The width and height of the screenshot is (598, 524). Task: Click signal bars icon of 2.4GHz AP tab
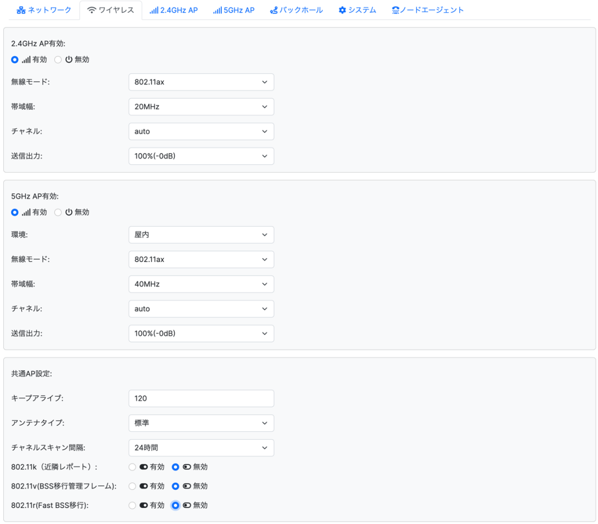pos(154,10)
